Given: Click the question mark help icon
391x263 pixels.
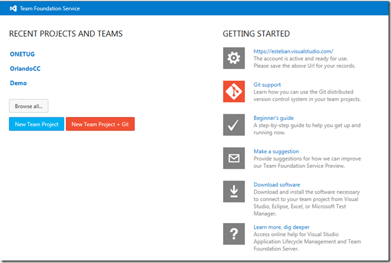Looking at the screenshot, I should click(x=234, y=234).
